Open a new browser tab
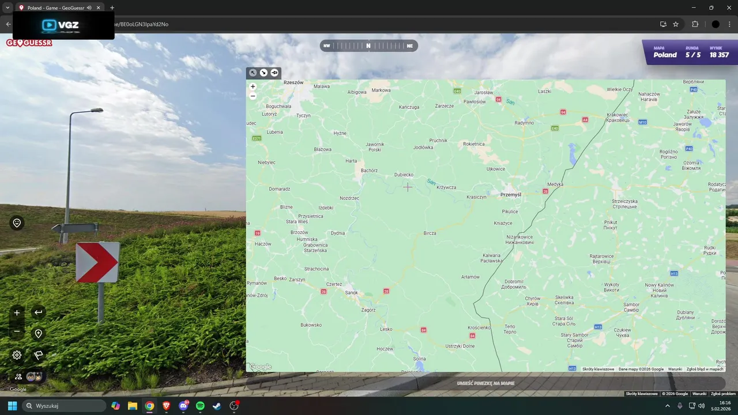This screenshot has height=415, width=738. click(x=112, y=7)
